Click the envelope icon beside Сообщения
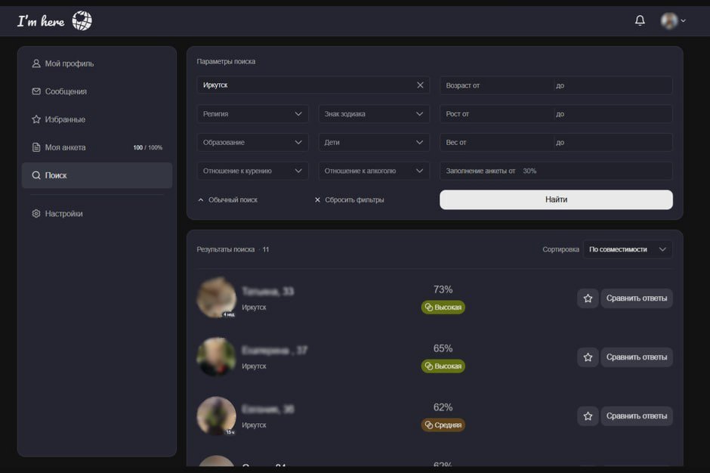Viewport: 710px width, 473px height. 36,91
